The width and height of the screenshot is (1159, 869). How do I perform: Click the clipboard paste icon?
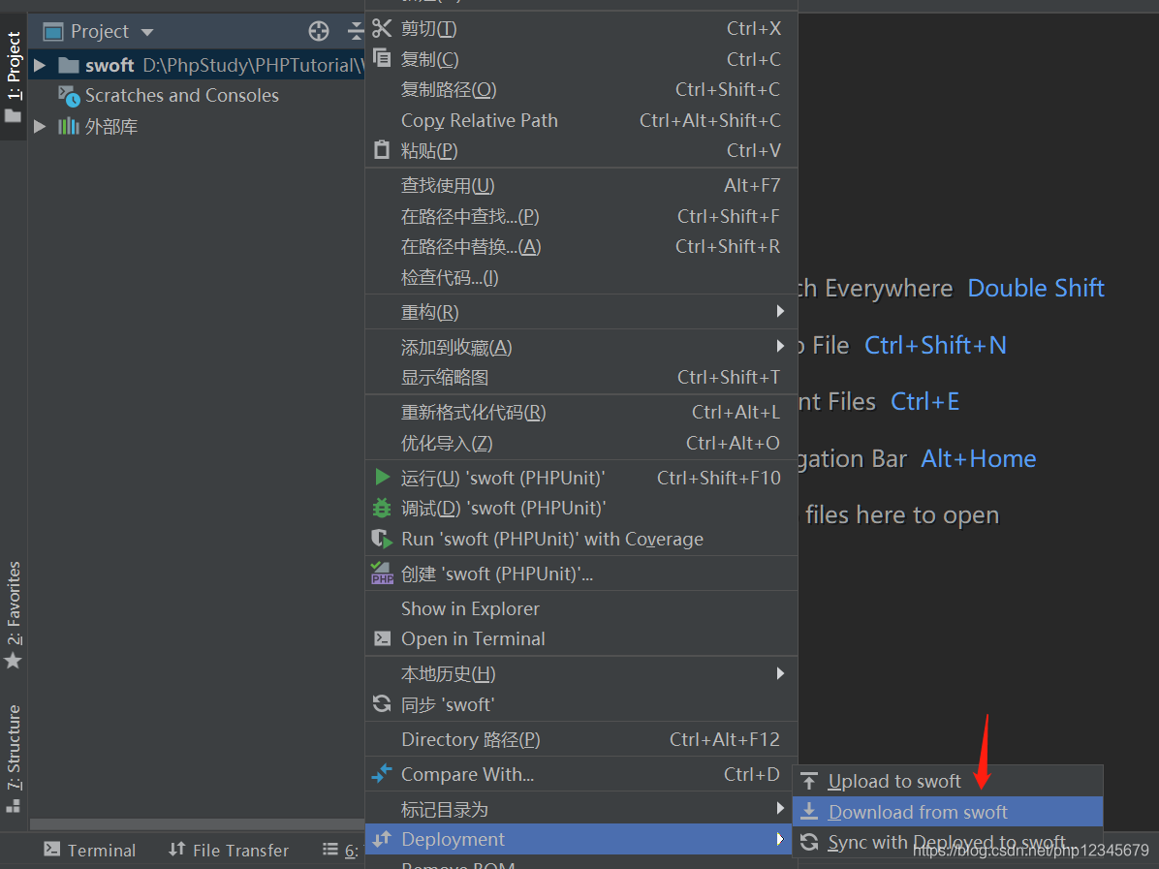[x=382, y=150]
